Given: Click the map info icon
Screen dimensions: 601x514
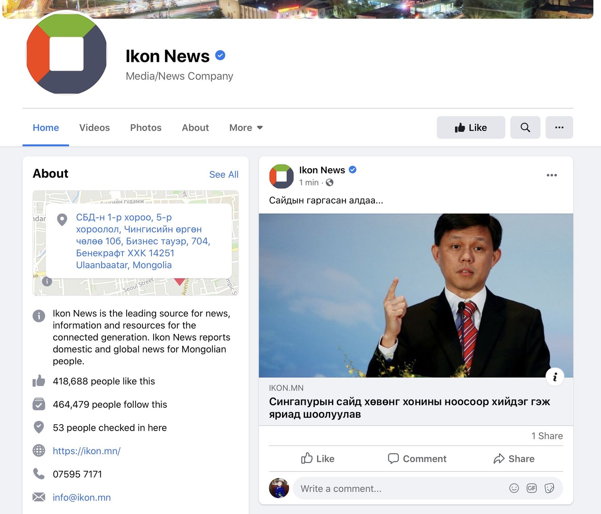Looking at the screenshot, I should click(47, 281).
